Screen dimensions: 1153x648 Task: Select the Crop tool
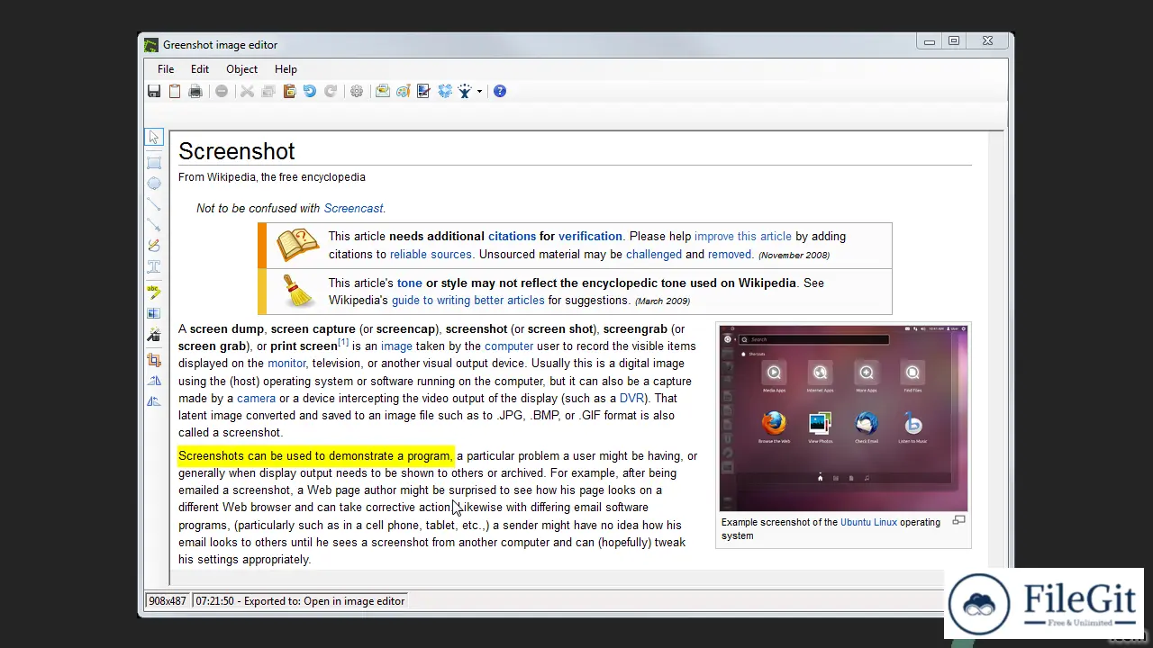click(154, 359)
